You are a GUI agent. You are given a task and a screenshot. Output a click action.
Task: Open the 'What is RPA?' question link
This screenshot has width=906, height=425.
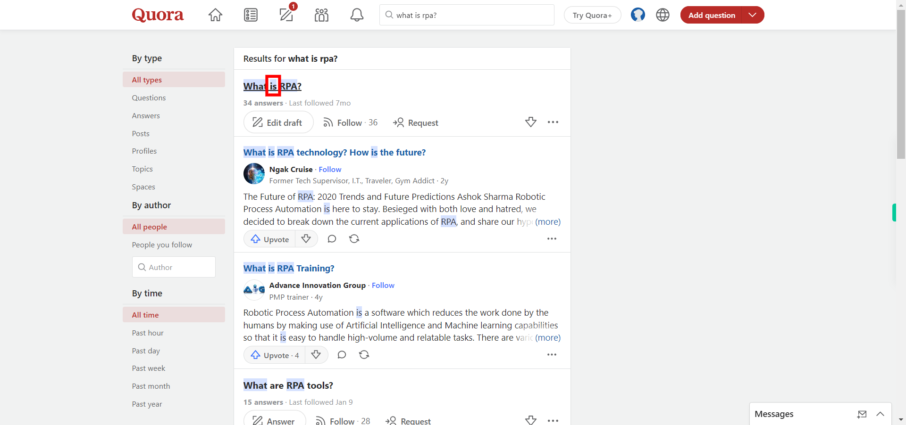click(272, 86)
